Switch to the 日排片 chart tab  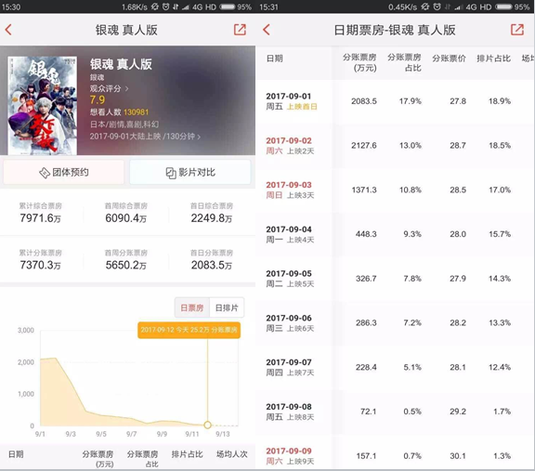pos(227,307)
